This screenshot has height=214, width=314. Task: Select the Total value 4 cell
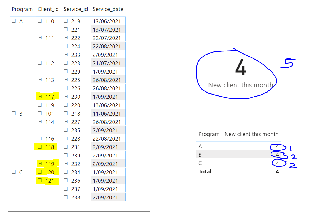[277, 171]
